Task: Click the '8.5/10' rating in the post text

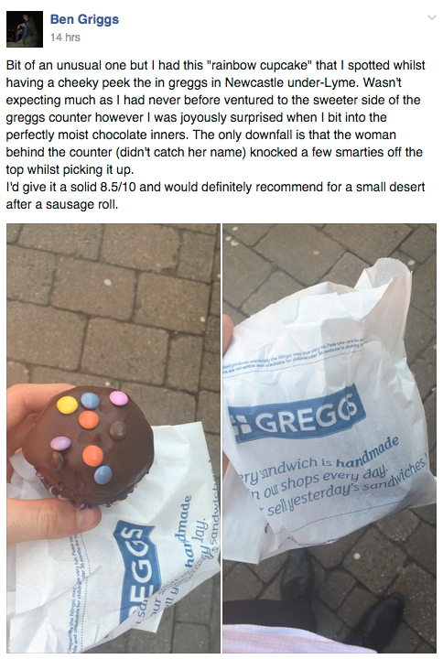Action: pos(118,187)
